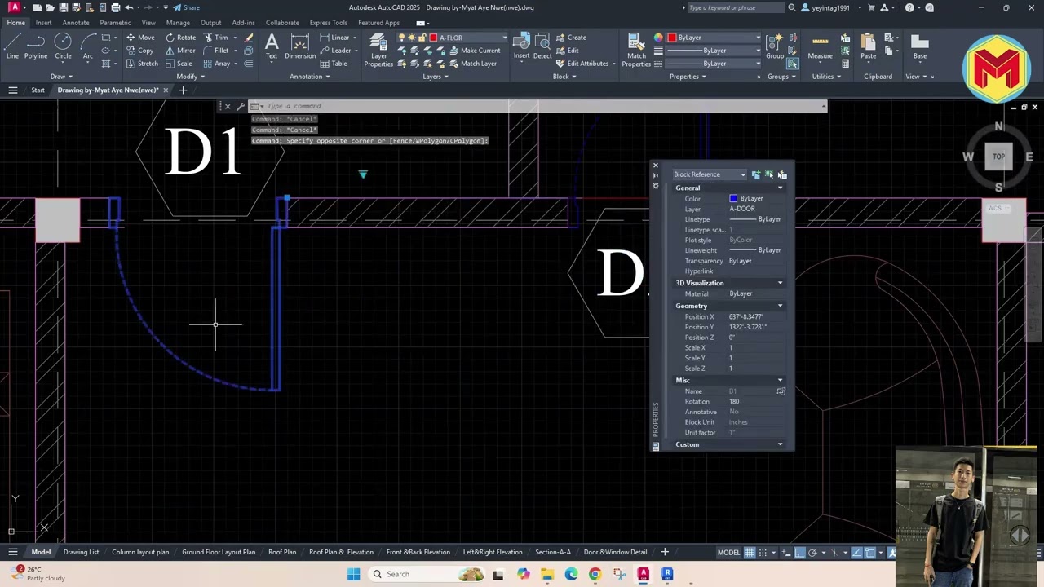
Task: Select the Circle tool
Action: 63,46
